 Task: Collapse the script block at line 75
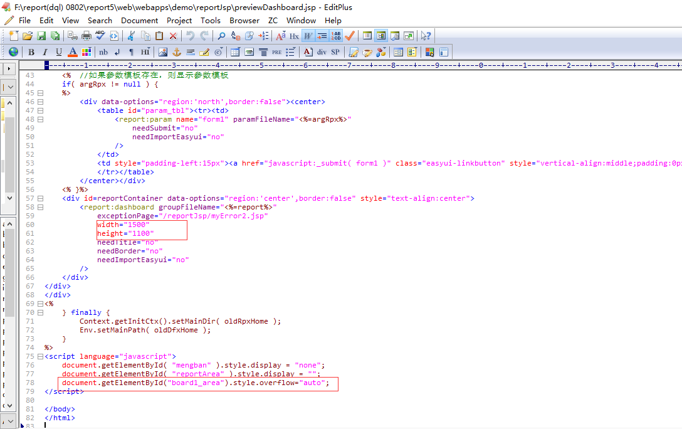pyautogui.click(x=40, y=356)
